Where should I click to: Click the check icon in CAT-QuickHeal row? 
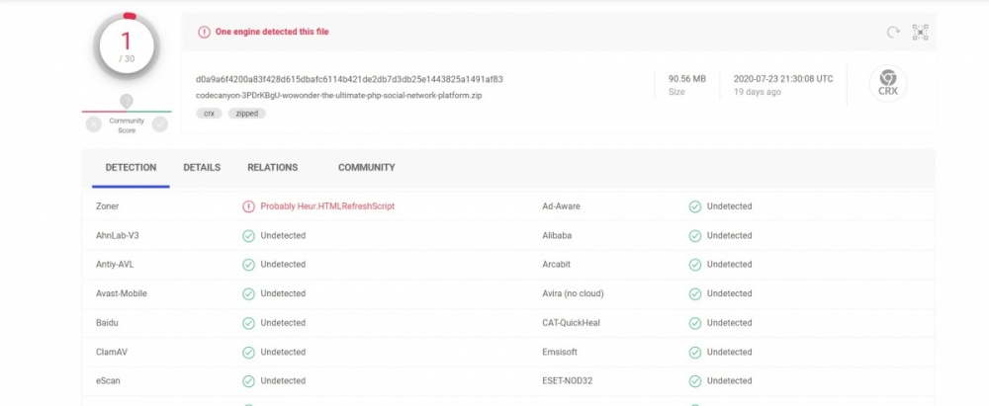pos(694,323)
